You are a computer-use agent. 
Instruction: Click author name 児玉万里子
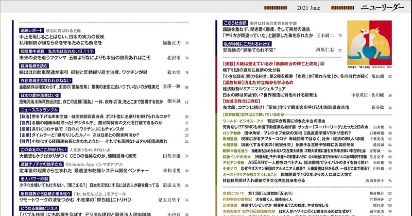169,200
